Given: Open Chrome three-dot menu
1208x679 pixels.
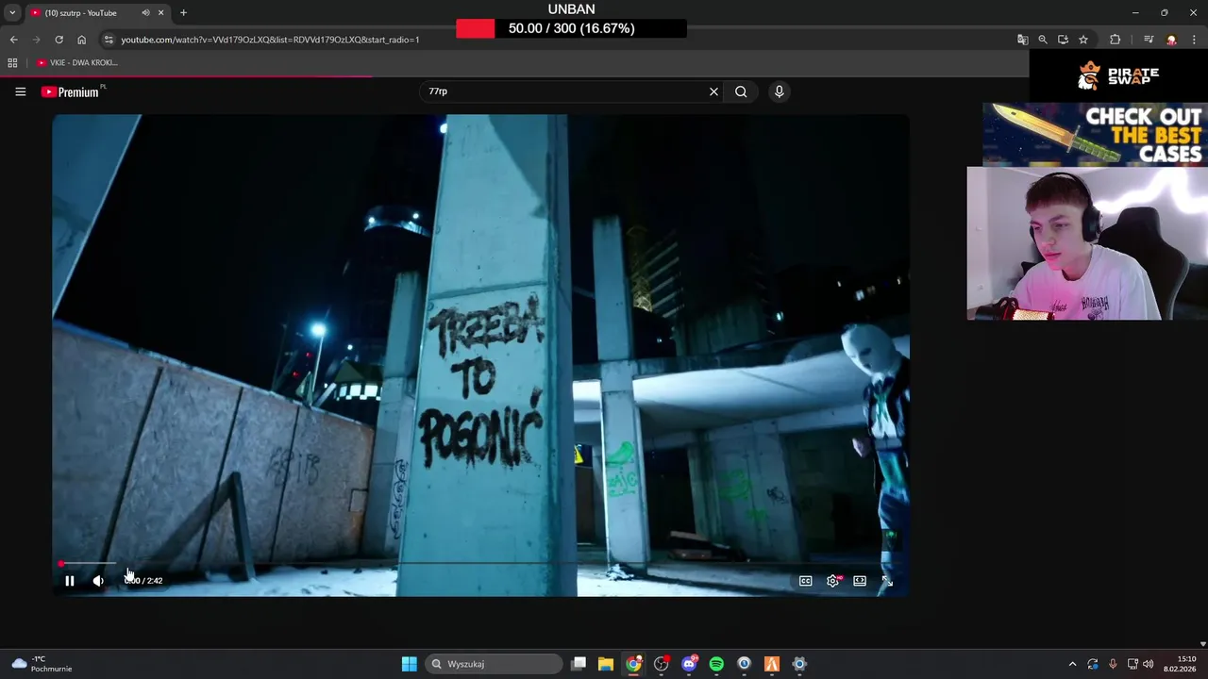Looking at the screenshot, I should [x=1194, y=40].
